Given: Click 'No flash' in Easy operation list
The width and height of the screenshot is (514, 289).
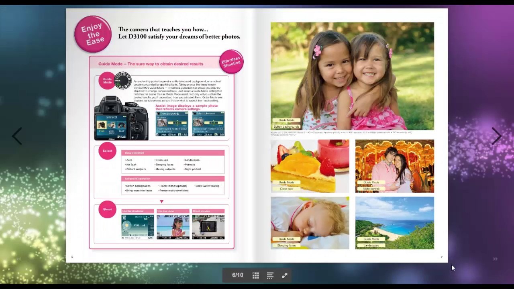Looking at the screenshot, I should click(131, 165).
